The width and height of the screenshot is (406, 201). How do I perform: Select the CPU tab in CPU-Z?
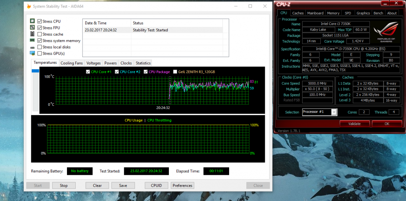pyautogui.click(x=283, y=13)
